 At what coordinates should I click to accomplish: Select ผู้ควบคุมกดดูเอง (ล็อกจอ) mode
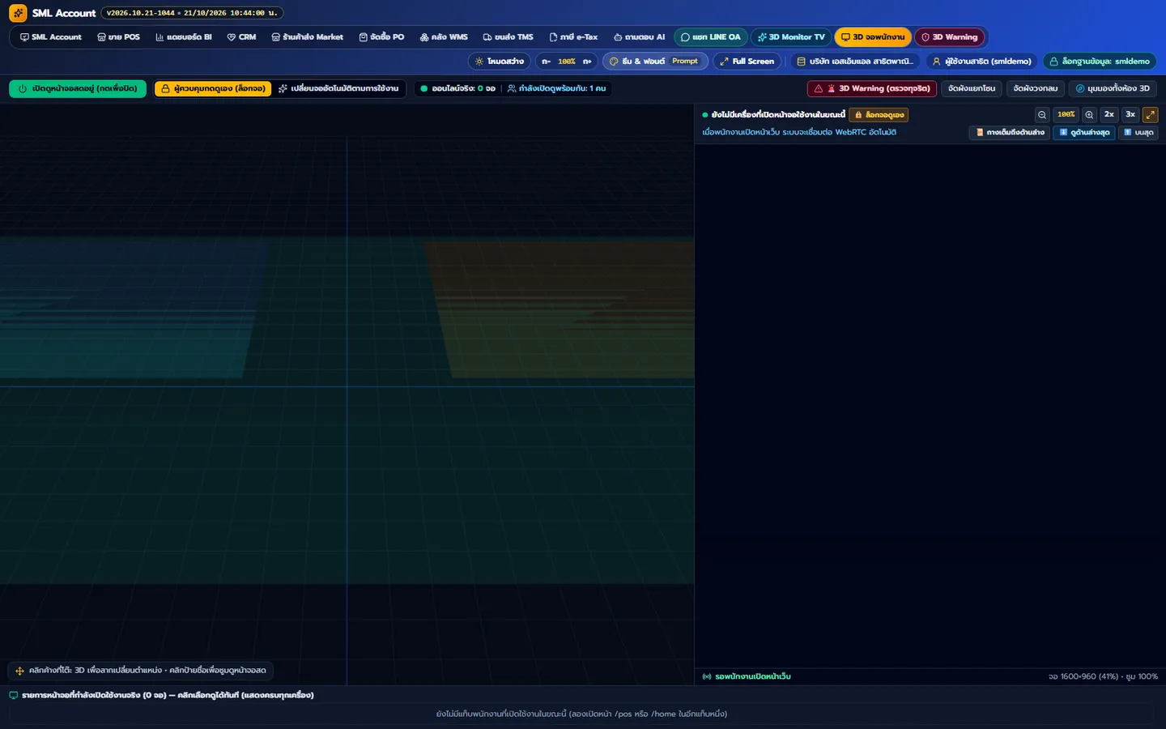coord(213,89)
